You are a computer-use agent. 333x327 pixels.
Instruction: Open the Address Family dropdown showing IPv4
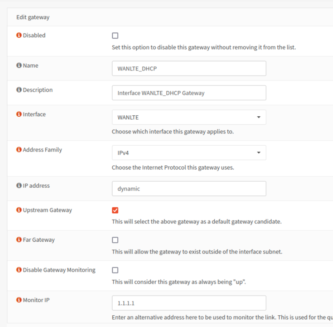coord(189,153)
